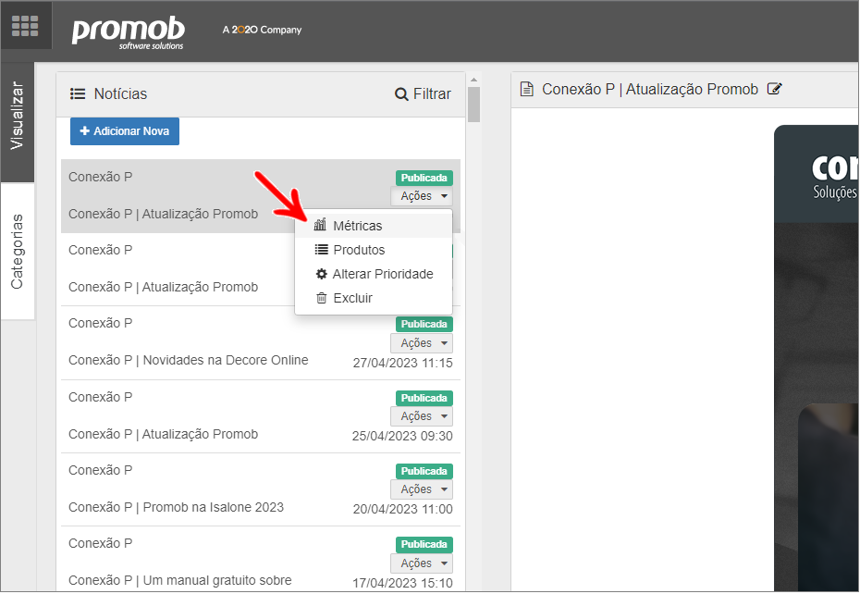Click the scrollbar up arrow
Image resolution: width=860 pixels, height=594 pixels.
(474, 80)
